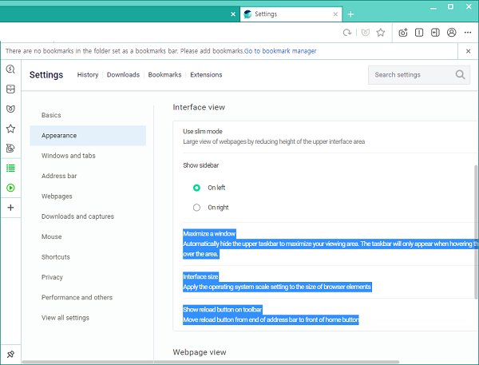Viewport: 479px width, 365px height.
Task: Click the pin icon at sidebar bottom
Action: [x=10, y=353]
